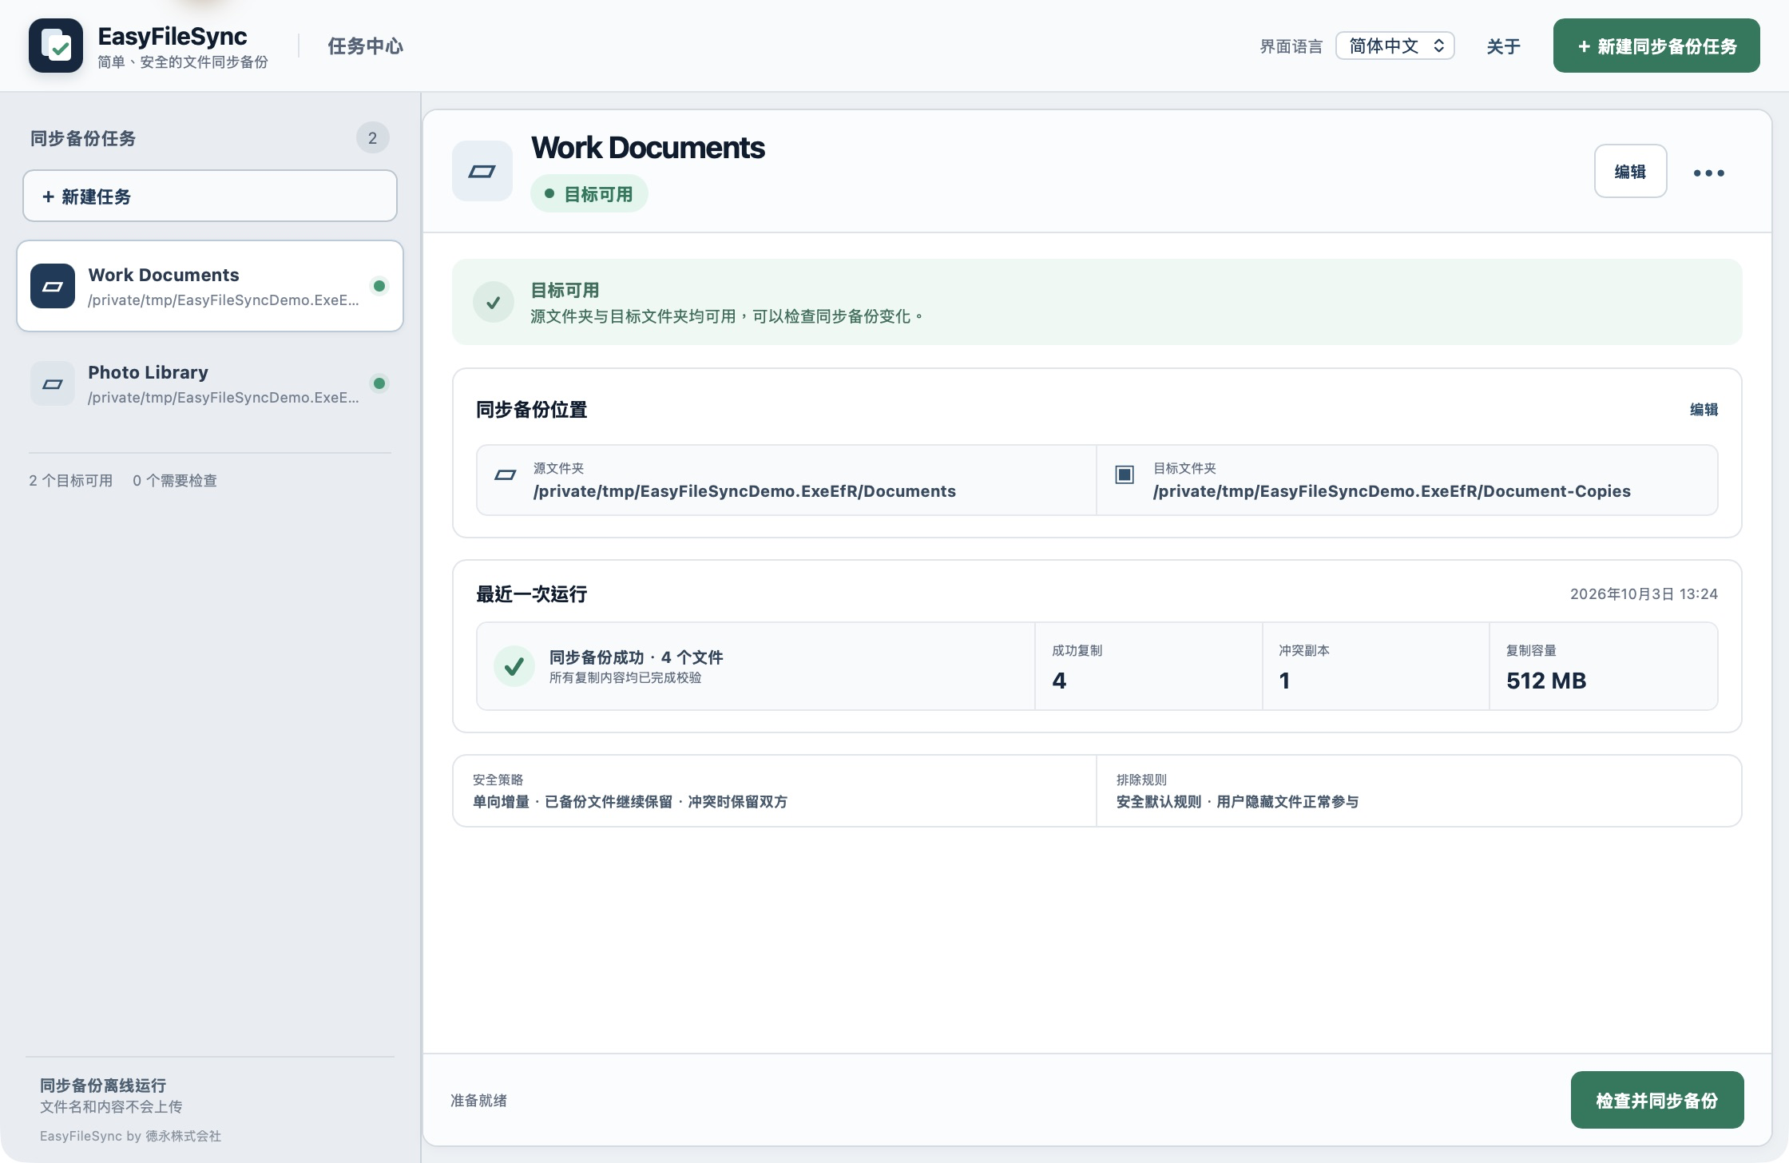This screenshot has width=1789, height=1163.
Task: Click the 最近一次运行 section heading
Action: 531,594
